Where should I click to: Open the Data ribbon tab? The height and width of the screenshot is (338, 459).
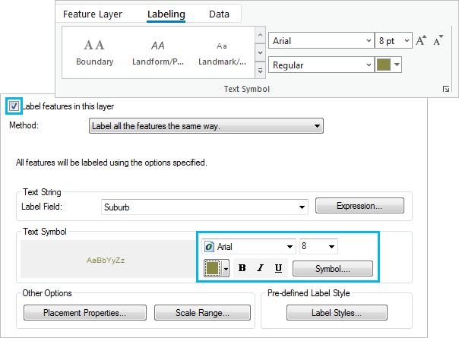[219, 14]
